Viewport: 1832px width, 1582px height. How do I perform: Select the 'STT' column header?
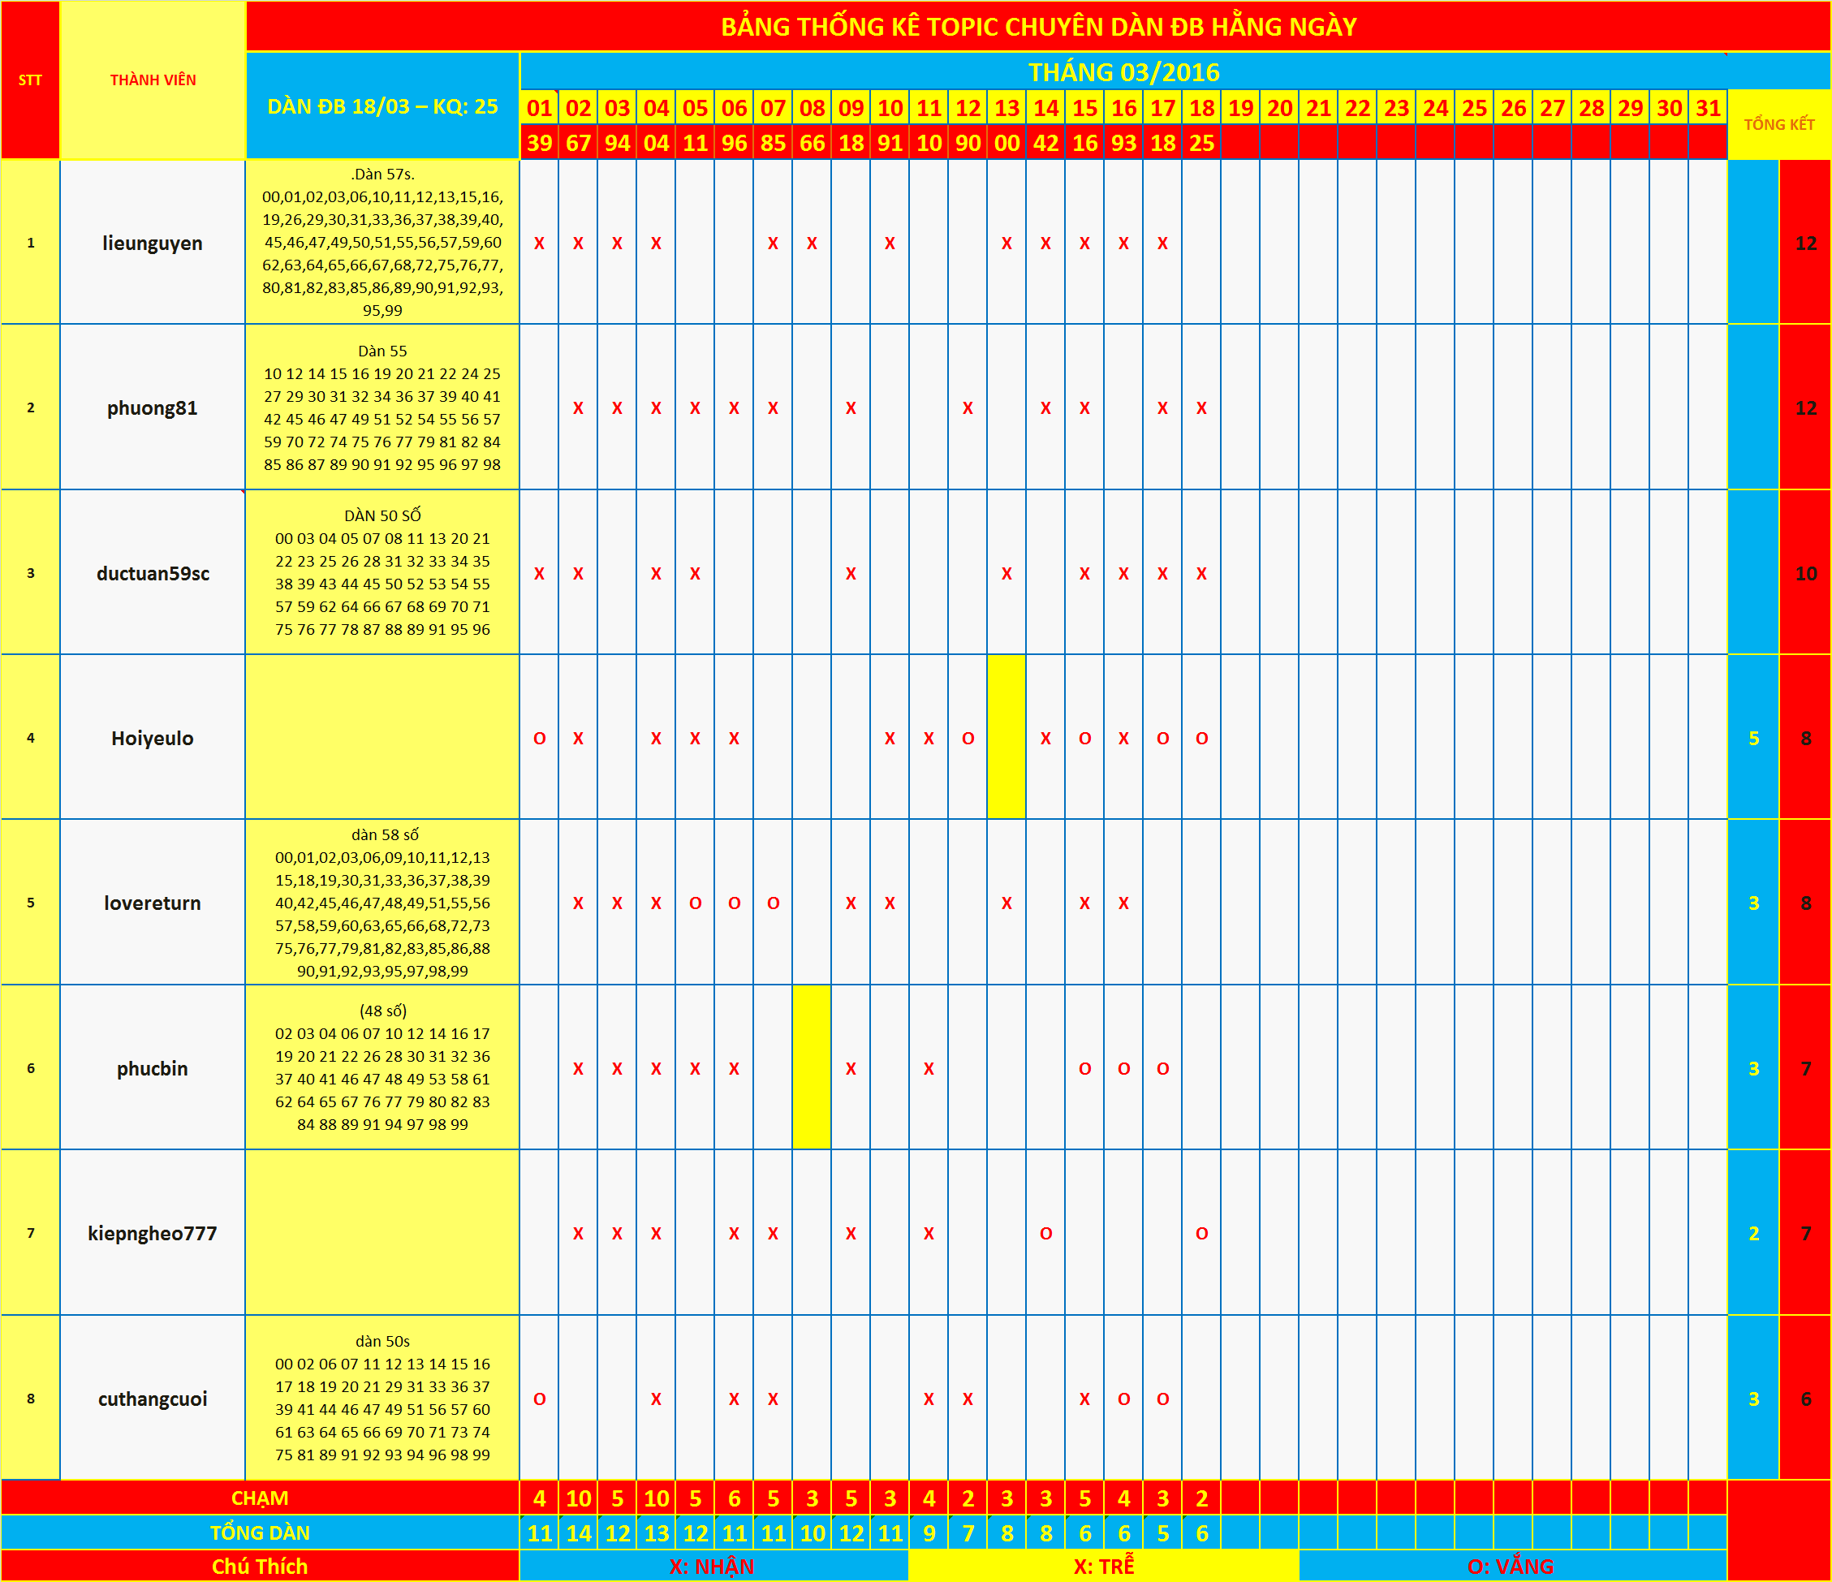tap(30, 80)
